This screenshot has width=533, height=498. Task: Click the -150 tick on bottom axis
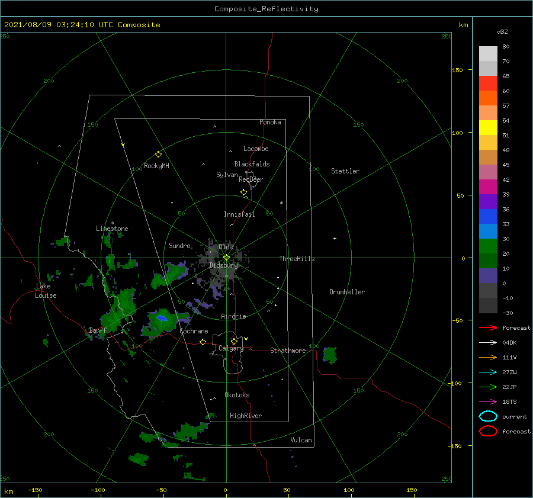click(35, 490)
